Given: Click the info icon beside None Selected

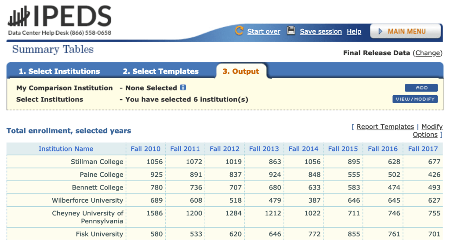Looking at the screenshot, I should tap(183, 88).
